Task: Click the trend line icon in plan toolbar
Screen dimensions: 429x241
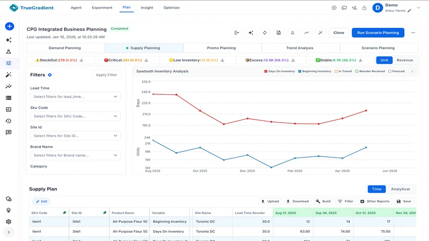Action: tap(306, 33)
